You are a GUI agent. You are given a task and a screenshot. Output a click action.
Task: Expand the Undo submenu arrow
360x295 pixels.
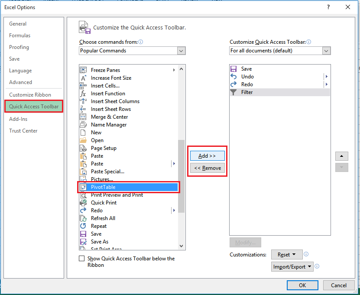[x=327, y=76]
